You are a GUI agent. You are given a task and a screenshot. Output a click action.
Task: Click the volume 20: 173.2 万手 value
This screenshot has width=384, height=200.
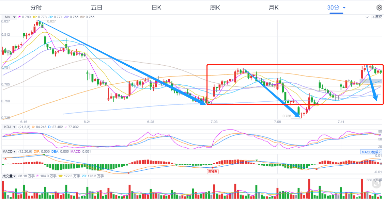(x=93, y=176)
